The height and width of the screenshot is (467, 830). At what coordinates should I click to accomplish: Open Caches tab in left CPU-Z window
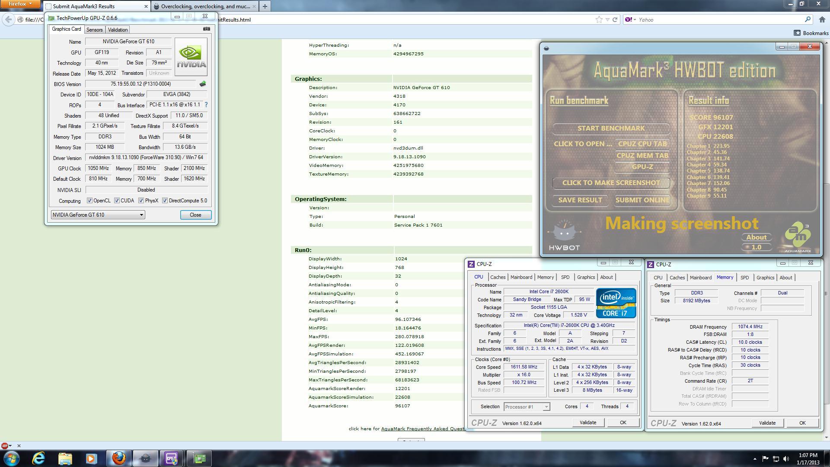[x=498, y=277]
